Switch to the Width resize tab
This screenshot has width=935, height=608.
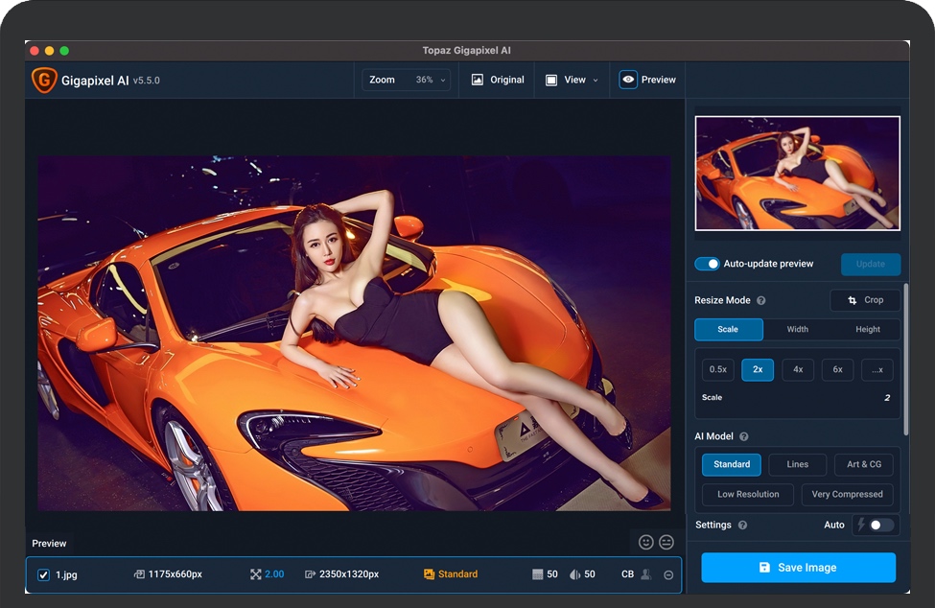pyautogui.click(x=797, y=329)
